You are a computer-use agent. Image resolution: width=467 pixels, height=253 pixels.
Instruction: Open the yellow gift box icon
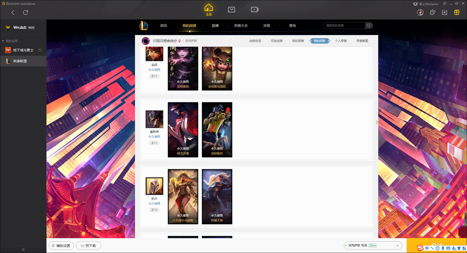coord(456,12)
